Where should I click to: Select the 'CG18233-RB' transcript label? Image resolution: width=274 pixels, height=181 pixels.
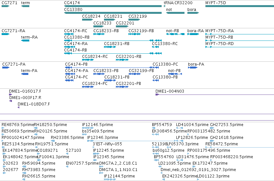pos(106,31)
